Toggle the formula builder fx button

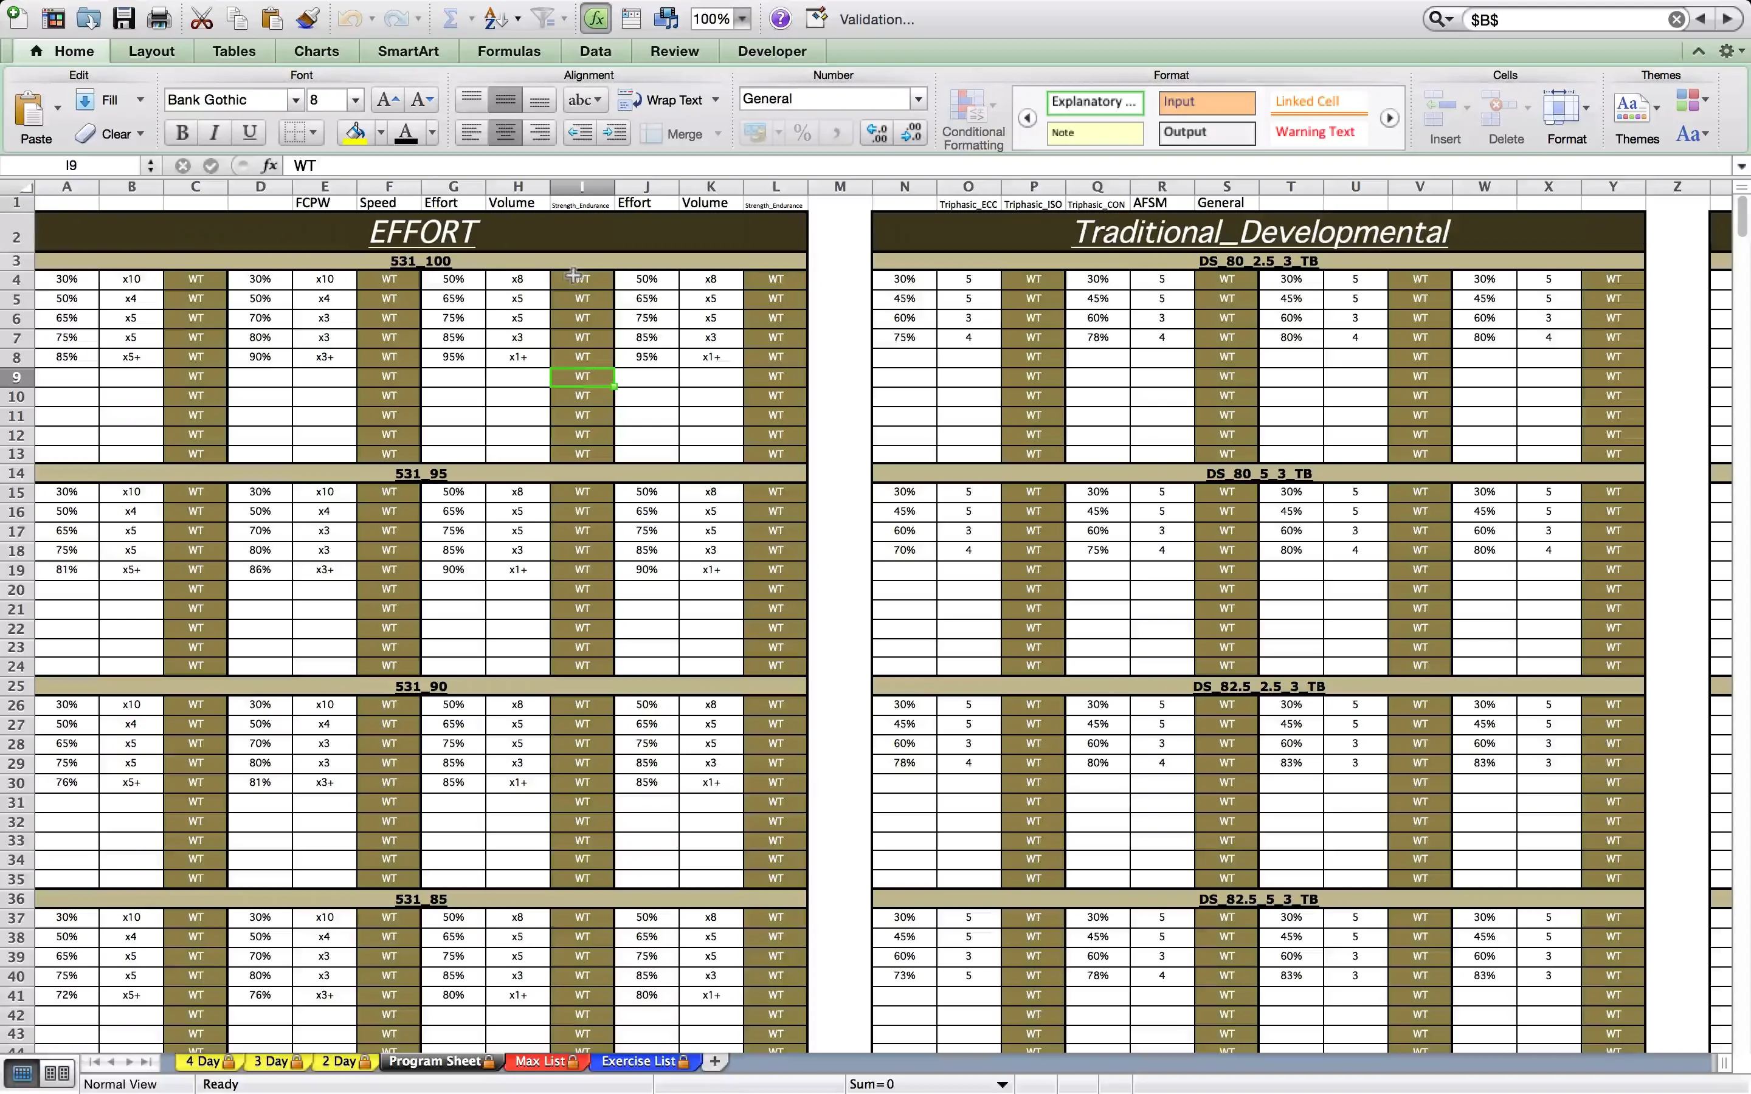coord(595,19)
